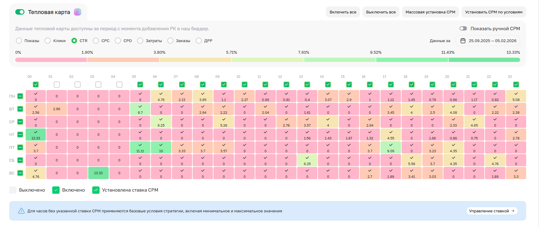Turn off the Тепловая карта toggle

click(x=20, y=12)
